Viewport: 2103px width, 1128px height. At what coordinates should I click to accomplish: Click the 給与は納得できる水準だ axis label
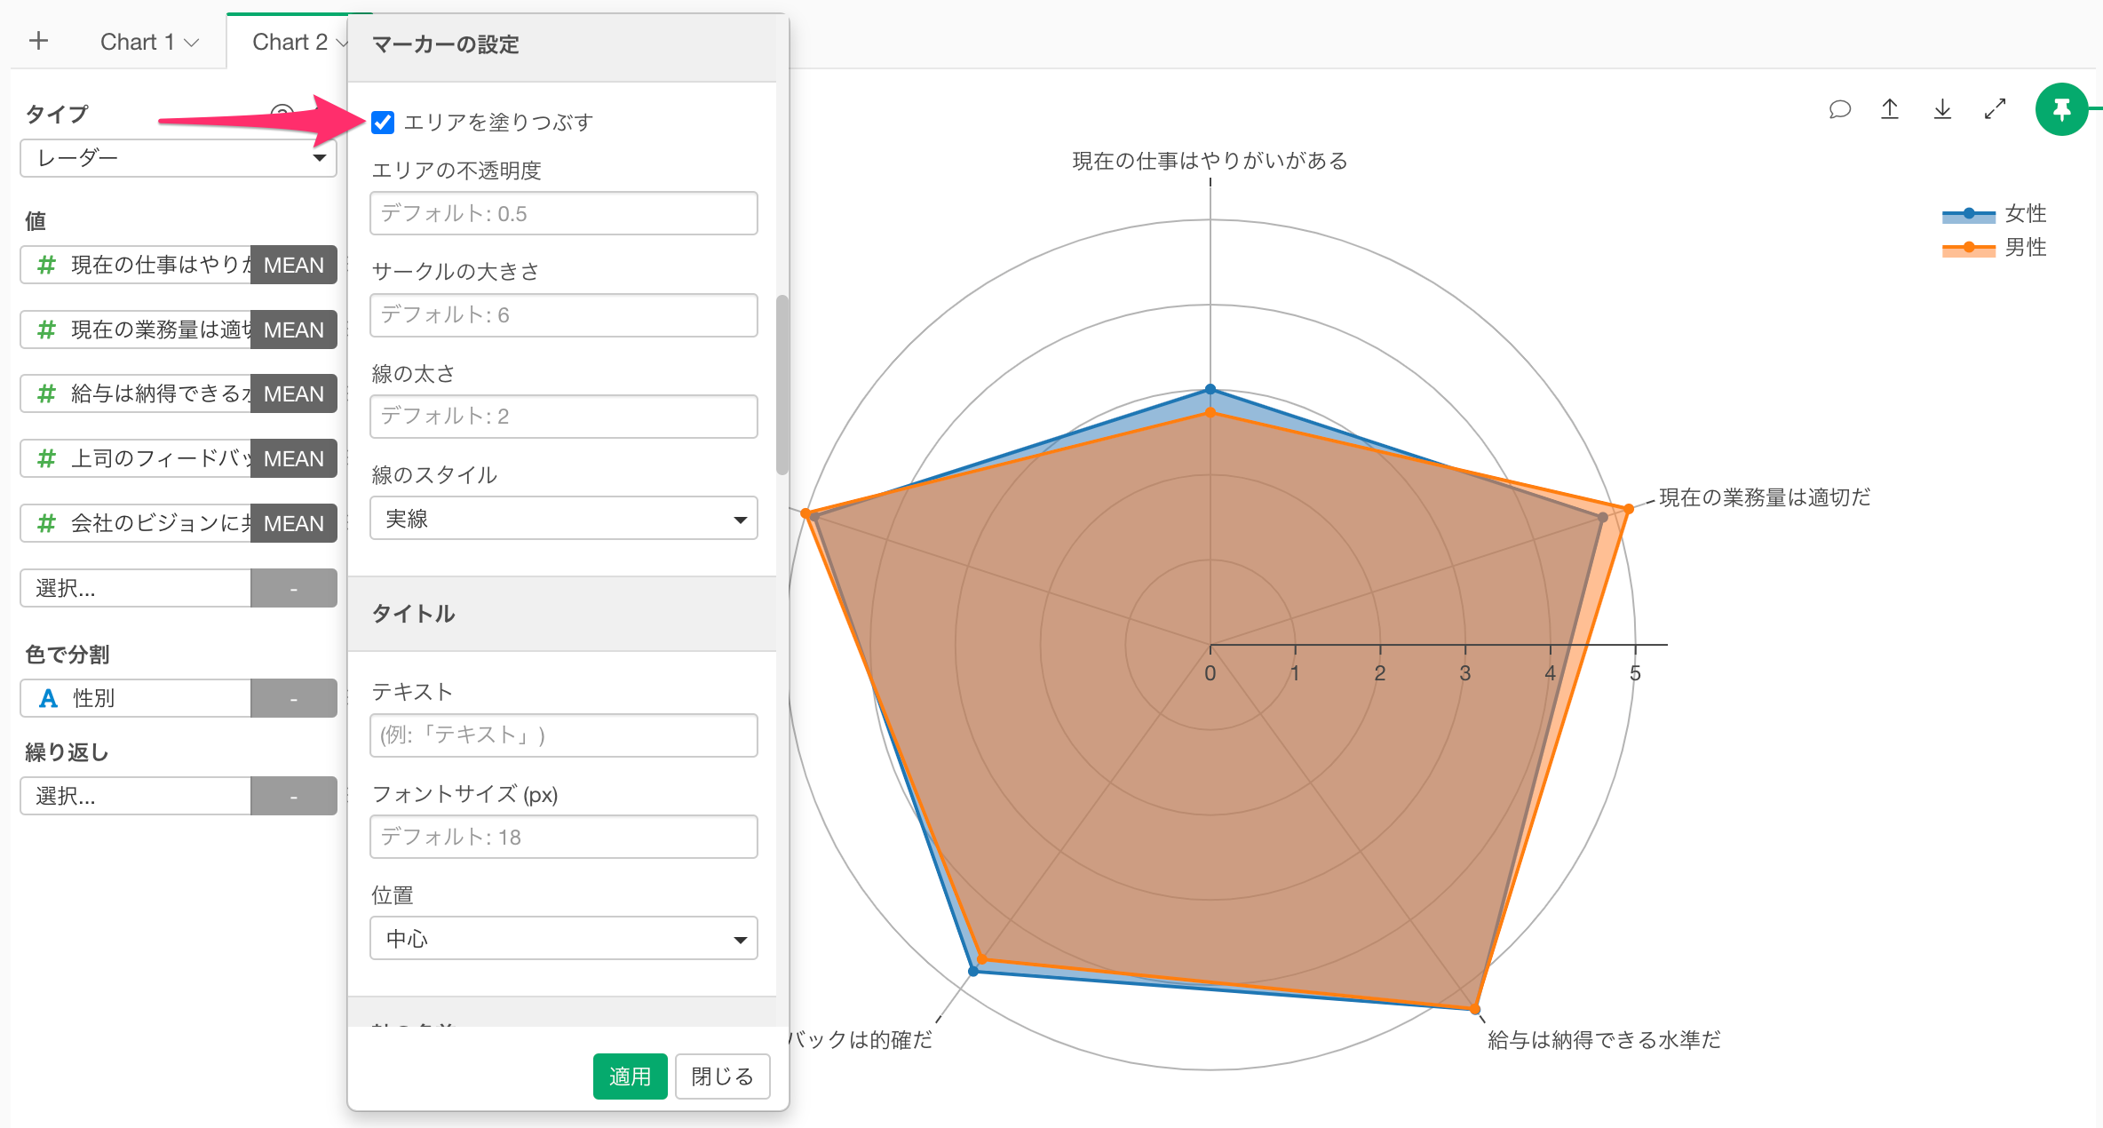pyautogui.click(x=1604, y=1040)
